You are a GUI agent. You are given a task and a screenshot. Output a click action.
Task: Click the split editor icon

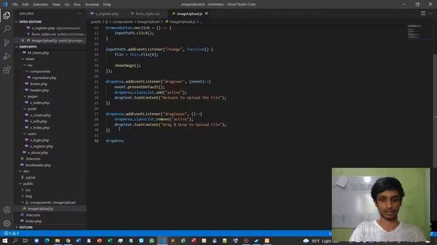click(x=423, y=14)
